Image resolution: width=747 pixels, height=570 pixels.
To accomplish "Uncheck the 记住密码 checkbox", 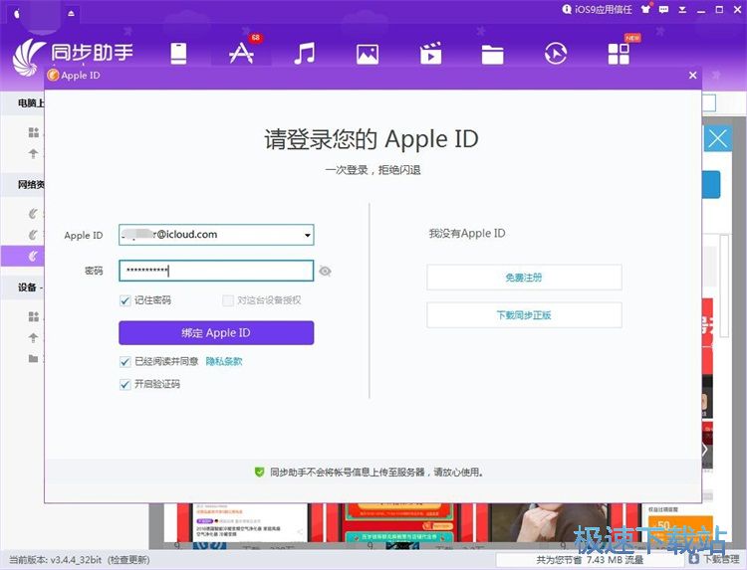I will pyautogui.click(x=125, y=300).
